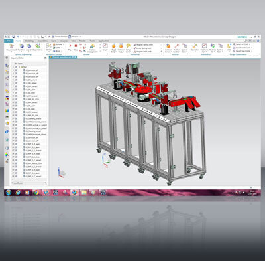Click the Windows Start button
The width and height of the screenshot is (265, 261).
[9, 193]
